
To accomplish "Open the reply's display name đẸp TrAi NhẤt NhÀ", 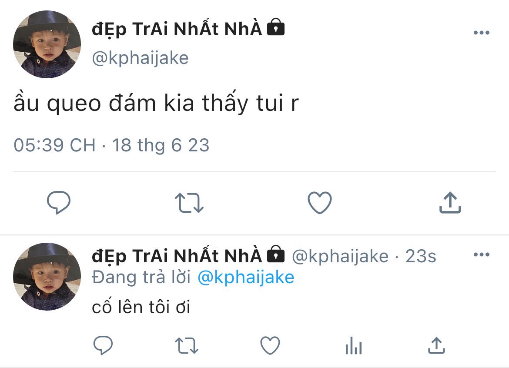I will point(177,256).
